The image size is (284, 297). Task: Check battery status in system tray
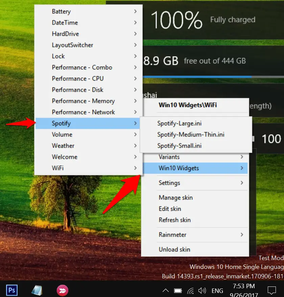(x=178, y=291)
